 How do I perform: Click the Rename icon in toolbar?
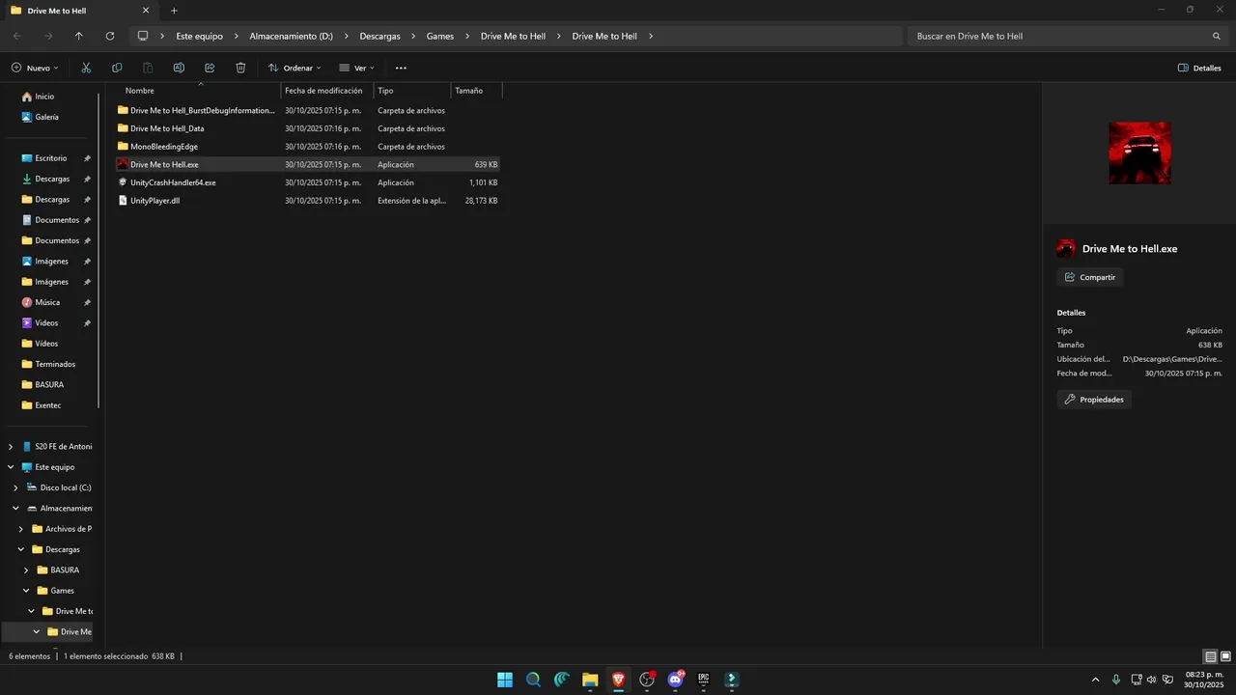click(x=179, y=68)
